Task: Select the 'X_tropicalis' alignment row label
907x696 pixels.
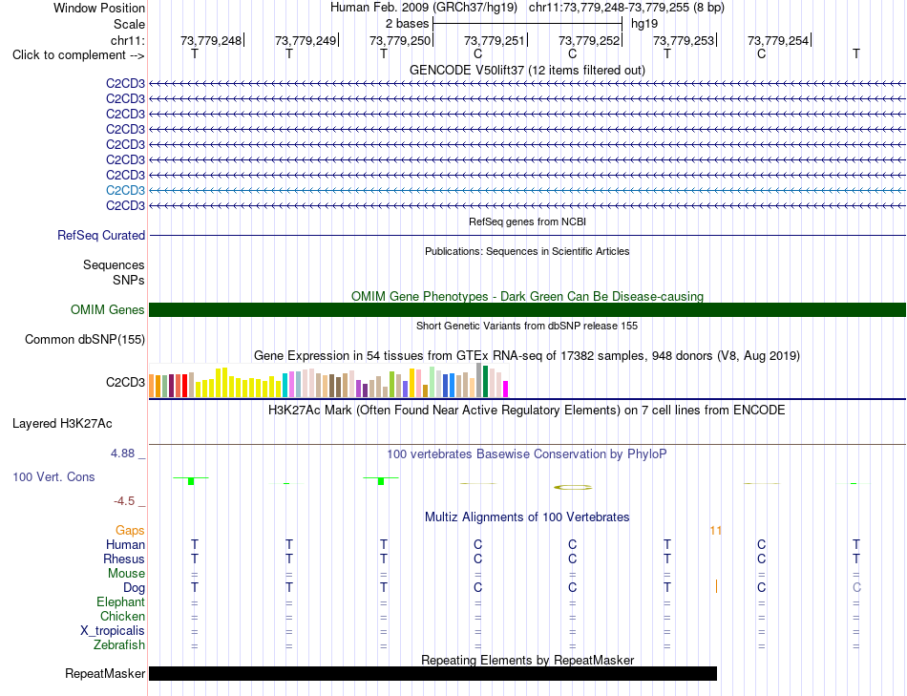Action: click(113, 631)
